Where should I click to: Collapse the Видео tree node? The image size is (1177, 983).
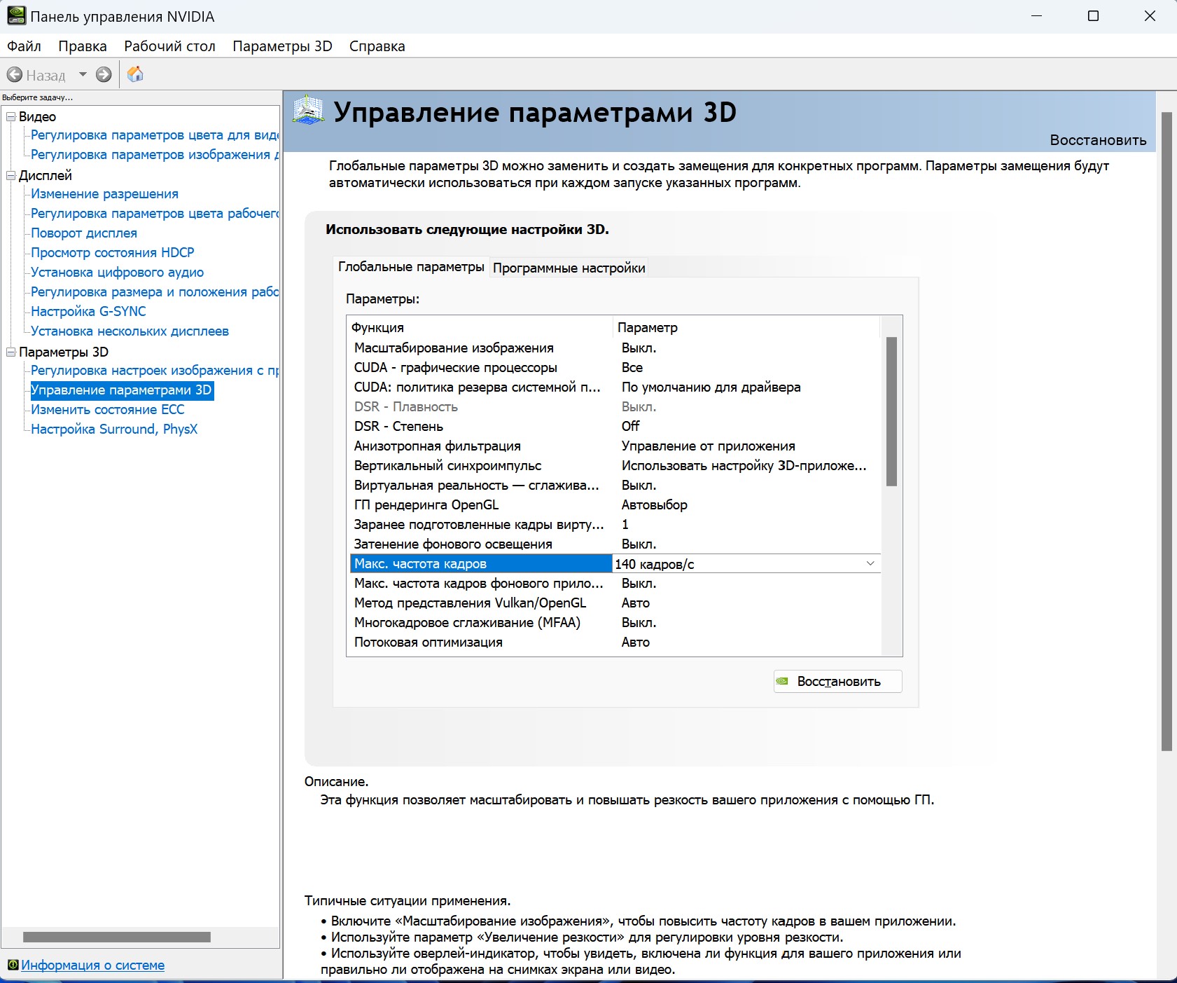click(x=11, y=116)
